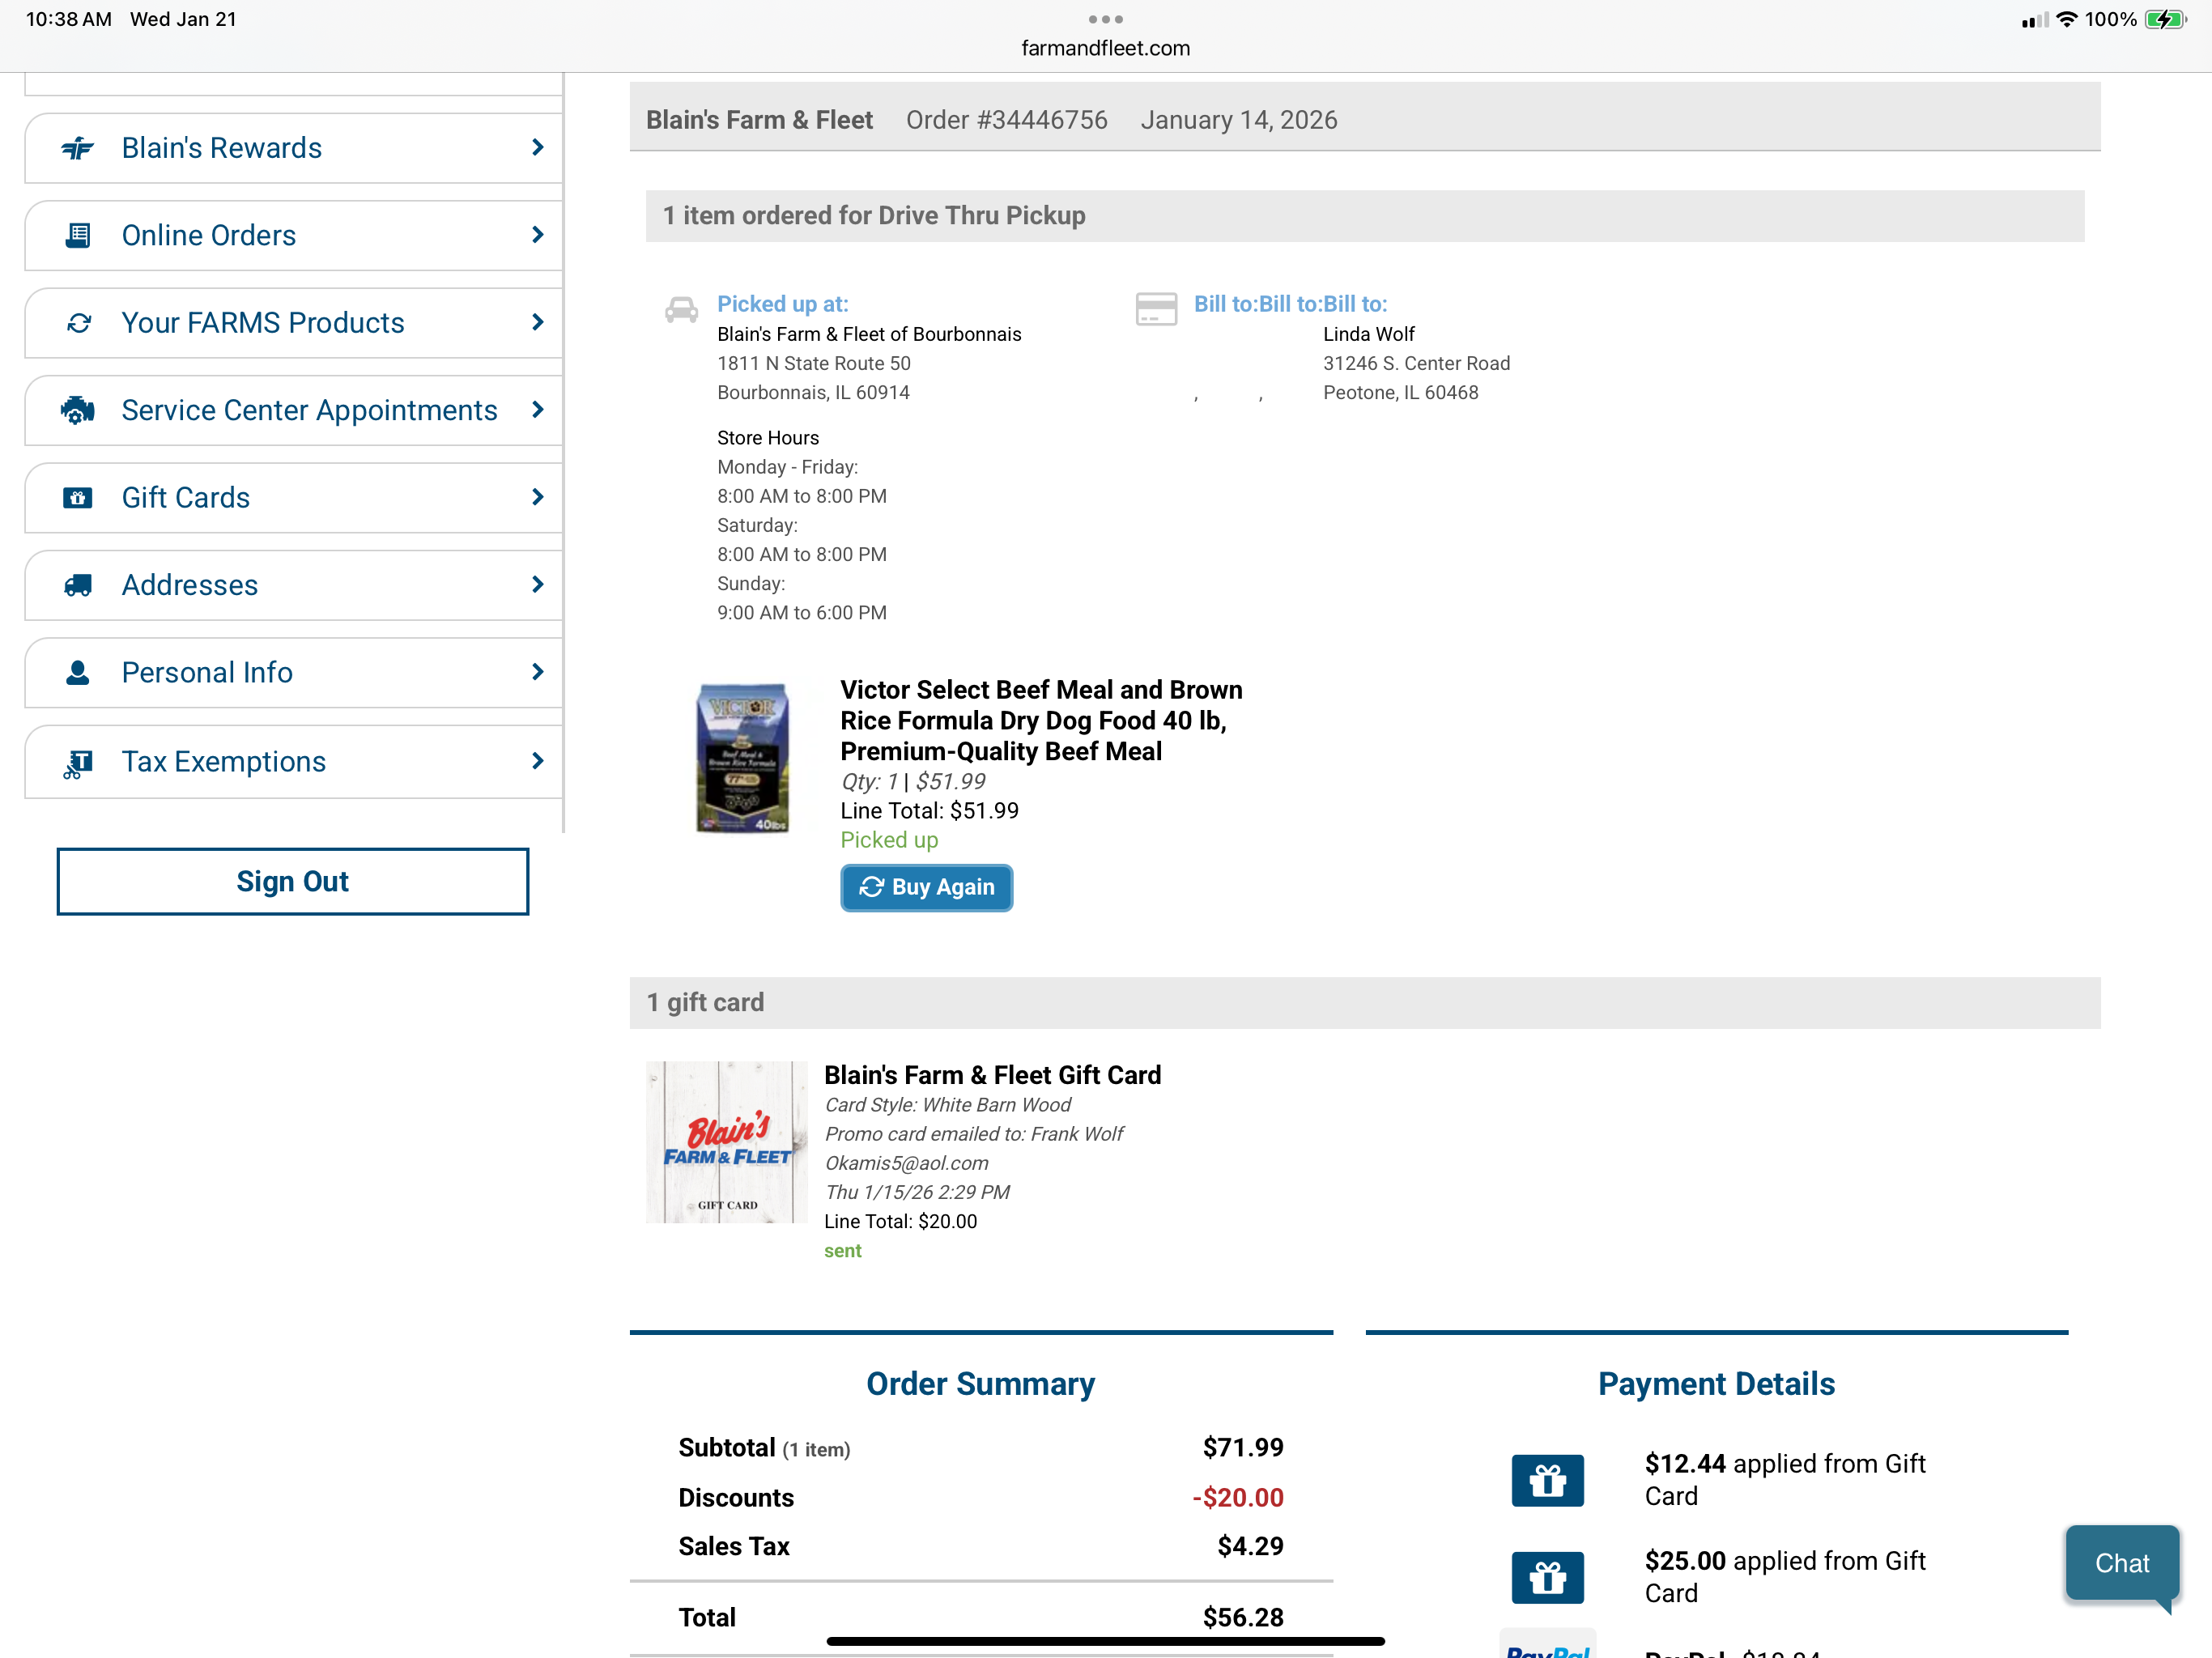Click the Personal Info person icon
The height and width of the screenshot is (1658, 2212).
tap(77, 673)
